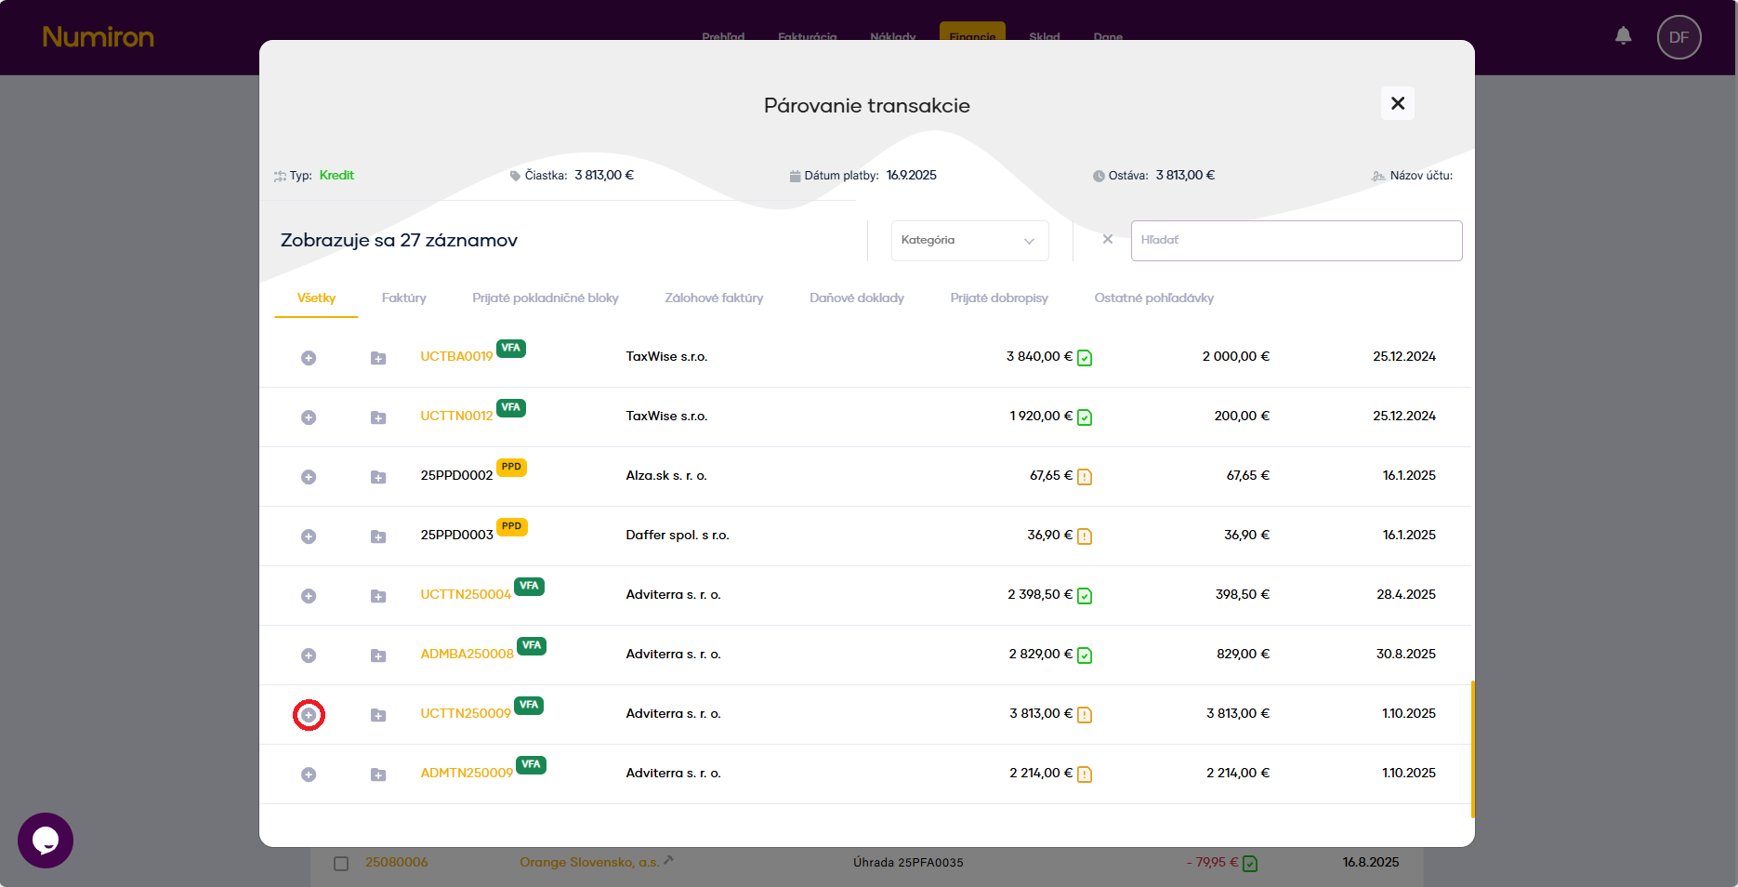Click the orange vertical scrollbar
1738x887 pixels.
1472,748
